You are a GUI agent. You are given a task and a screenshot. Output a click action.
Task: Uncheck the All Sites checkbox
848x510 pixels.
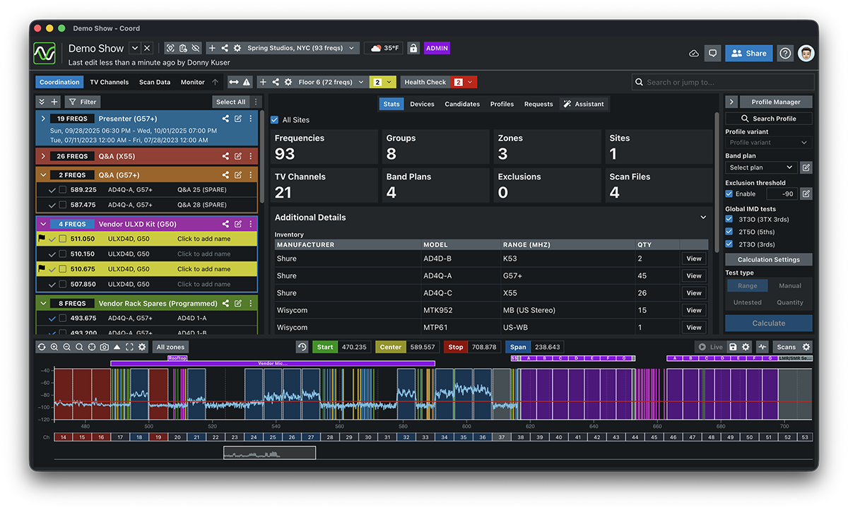tap(275, 120)
